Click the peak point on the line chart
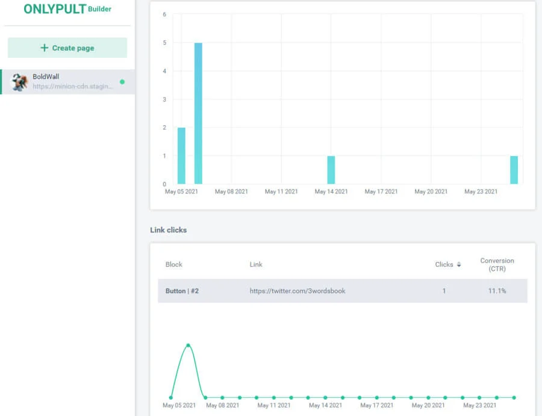This screenshot has height=416, width=542. tap(188, 346)
